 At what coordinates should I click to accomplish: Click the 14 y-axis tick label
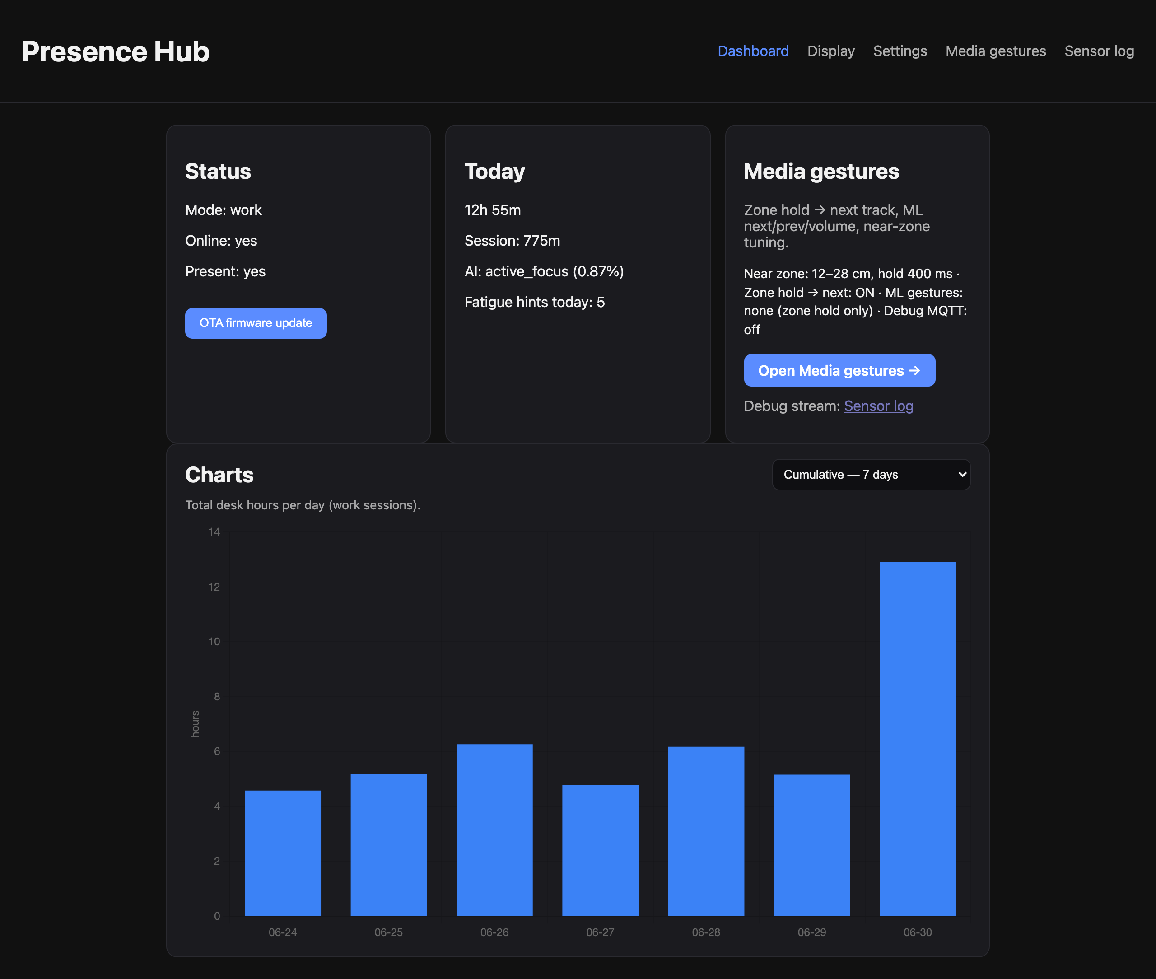(214, 531)
